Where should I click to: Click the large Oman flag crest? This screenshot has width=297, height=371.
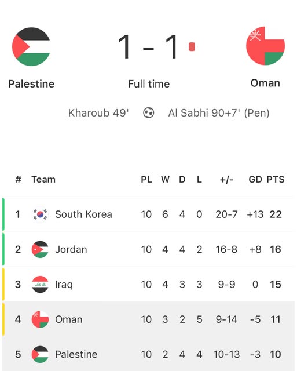click(265, 46)
